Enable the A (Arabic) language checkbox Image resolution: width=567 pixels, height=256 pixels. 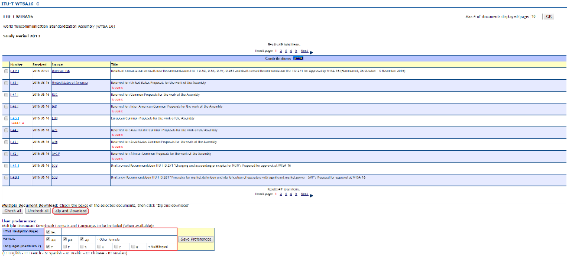pos(99,246)
